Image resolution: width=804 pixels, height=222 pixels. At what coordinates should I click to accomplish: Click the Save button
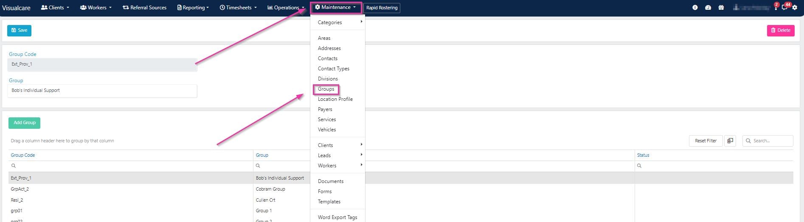[19, 31]
